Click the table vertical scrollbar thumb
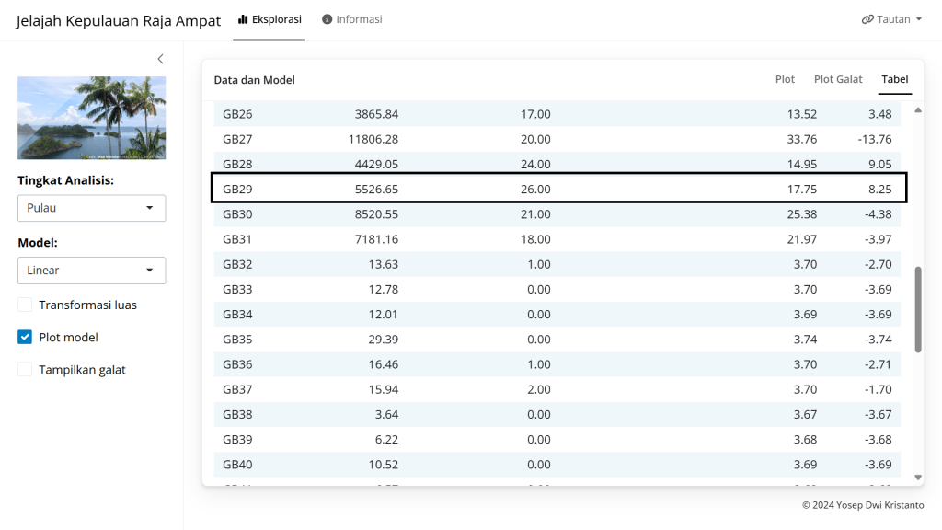This screenshot has width=942, height=530. (917, 310)
